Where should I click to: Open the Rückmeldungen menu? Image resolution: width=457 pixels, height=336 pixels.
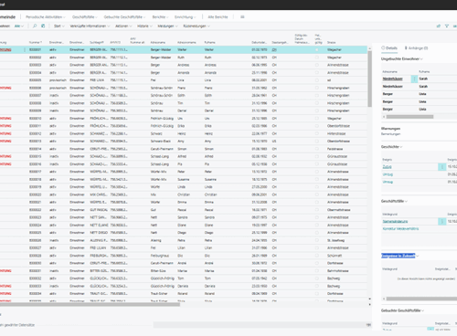[197, 26]
